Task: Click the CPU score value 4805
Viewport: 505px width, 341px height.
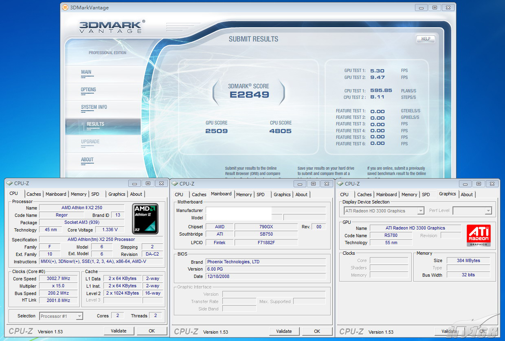Action: coord(281,131)
